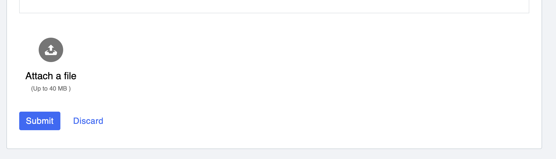Open file picker via upload tray icon
Image resolution: width=556 pixels, height=159 pixels.
[51, 50]
